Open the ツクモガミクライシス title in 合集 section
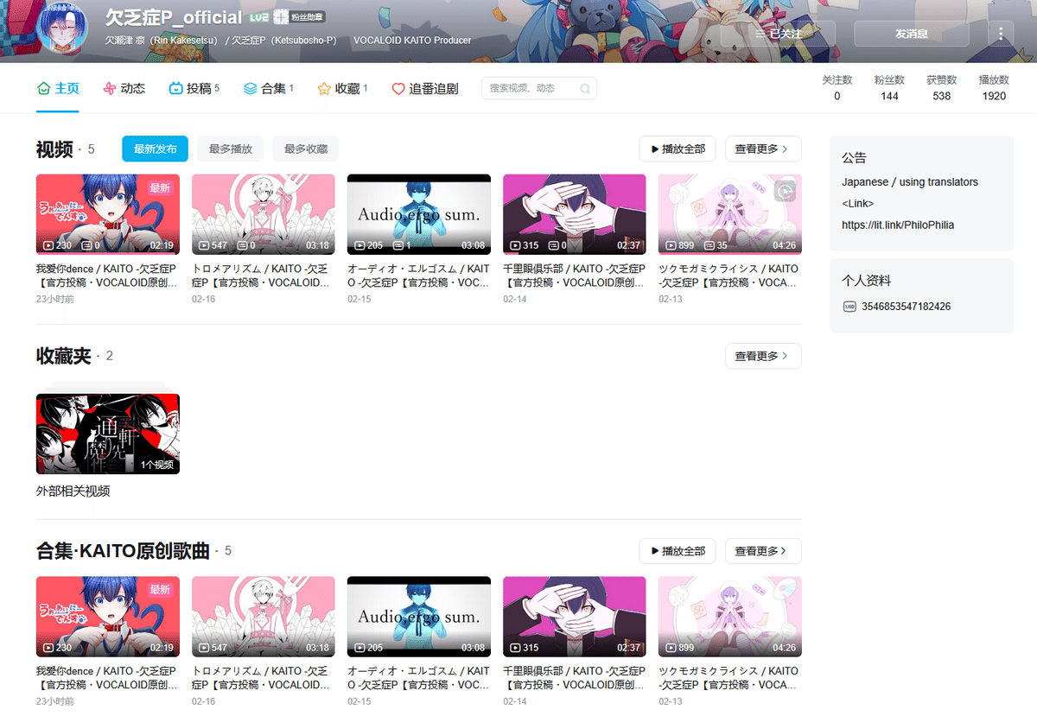Screen dimensions: 1037x716 pos(730,678)
